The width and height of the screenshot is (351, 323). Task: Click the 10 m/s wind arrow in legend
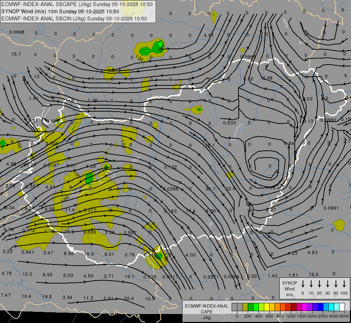pos(311,284)
